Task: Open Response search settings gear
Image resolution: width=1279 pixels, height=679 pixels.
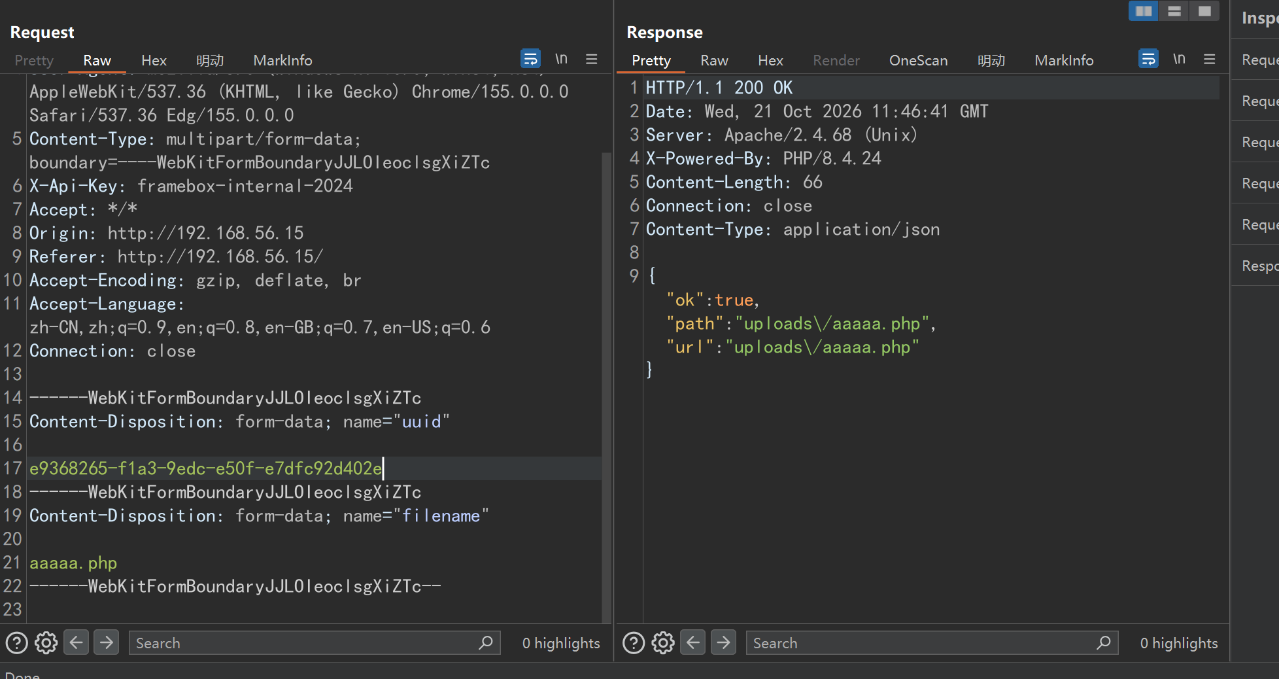Action: pos(663,643)
